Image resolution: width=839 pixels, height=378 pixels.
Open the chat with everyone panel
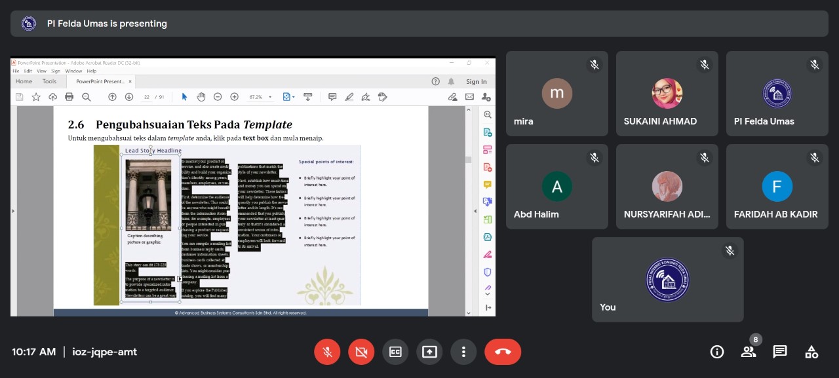780,352
